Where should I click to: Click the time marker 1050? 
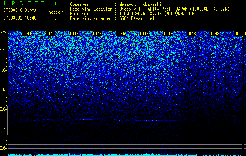(x=238, y=34)
